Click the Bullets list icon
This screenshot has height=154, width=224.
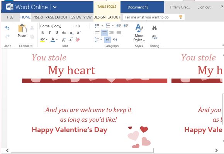97,26
